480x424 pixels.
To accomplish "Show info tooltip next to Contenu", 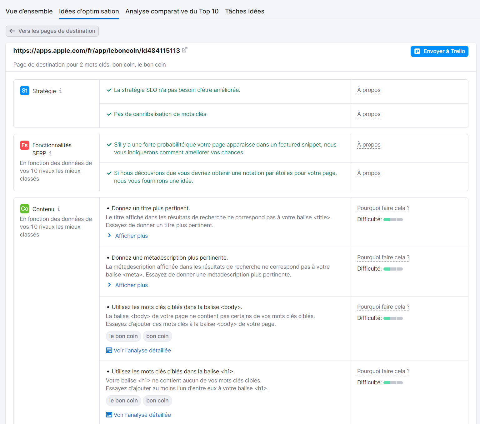I will point(59,209).
